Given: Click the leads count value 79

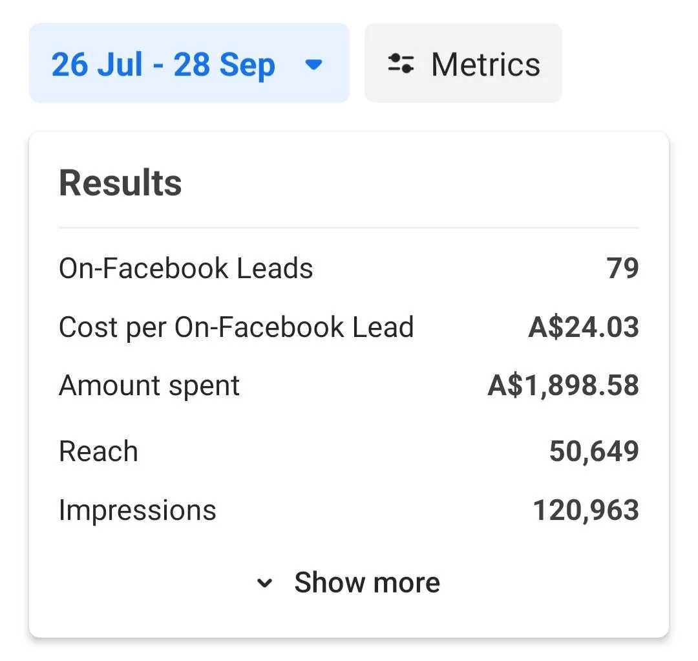Looking at the screenshot, I should (623, 268).
